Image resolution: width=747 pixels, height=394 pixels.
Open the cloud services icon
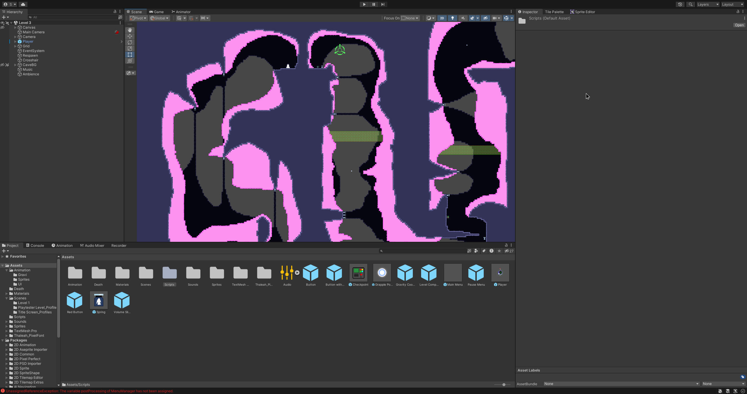pyautogui.click(x=23, y=4)
